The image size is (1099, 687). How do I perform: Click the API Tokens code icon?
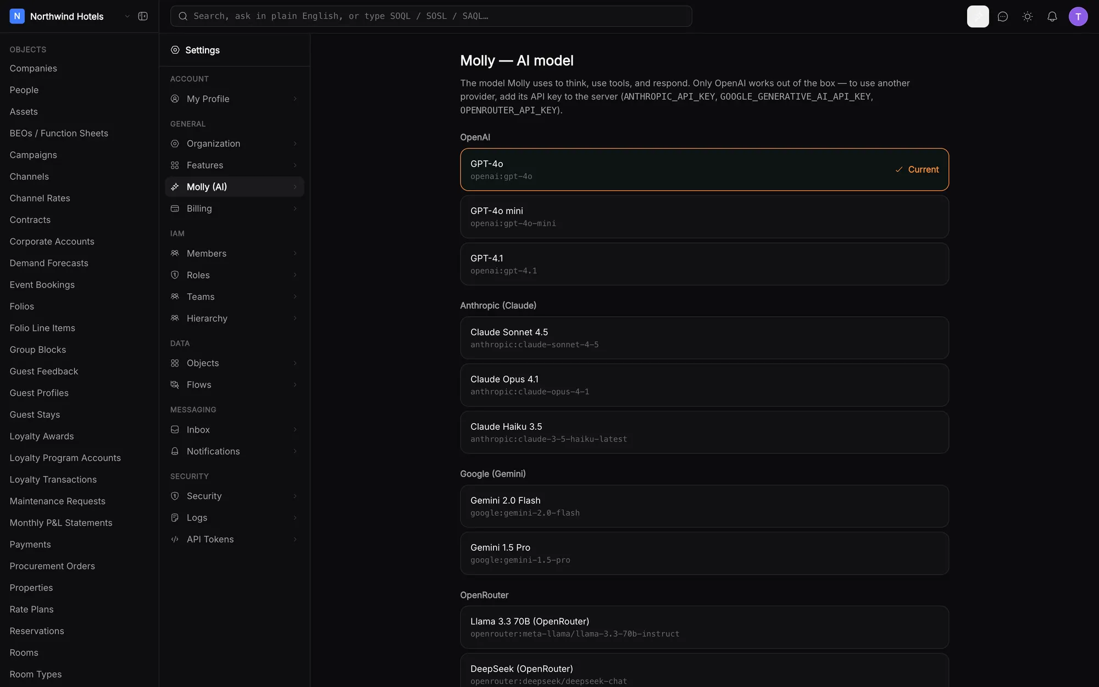[175, 539]
